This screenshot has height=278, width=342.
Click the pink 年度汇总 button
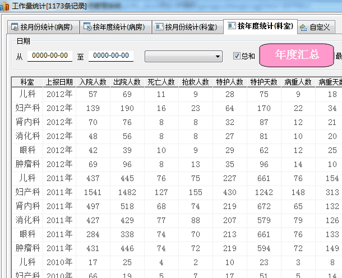(x=297, y=55)
